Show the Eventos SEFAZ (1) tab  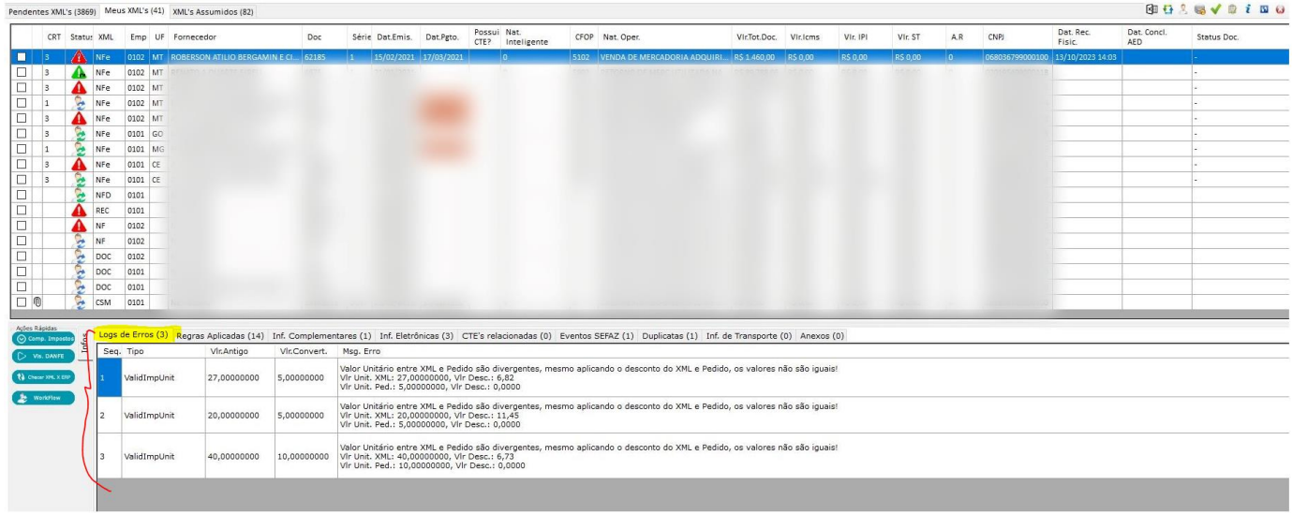click(597, 335)
